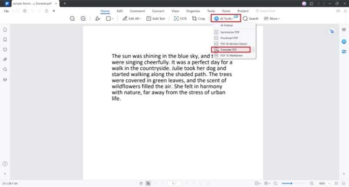Close the sample french Translate.pdf tab

coord(56,3)
